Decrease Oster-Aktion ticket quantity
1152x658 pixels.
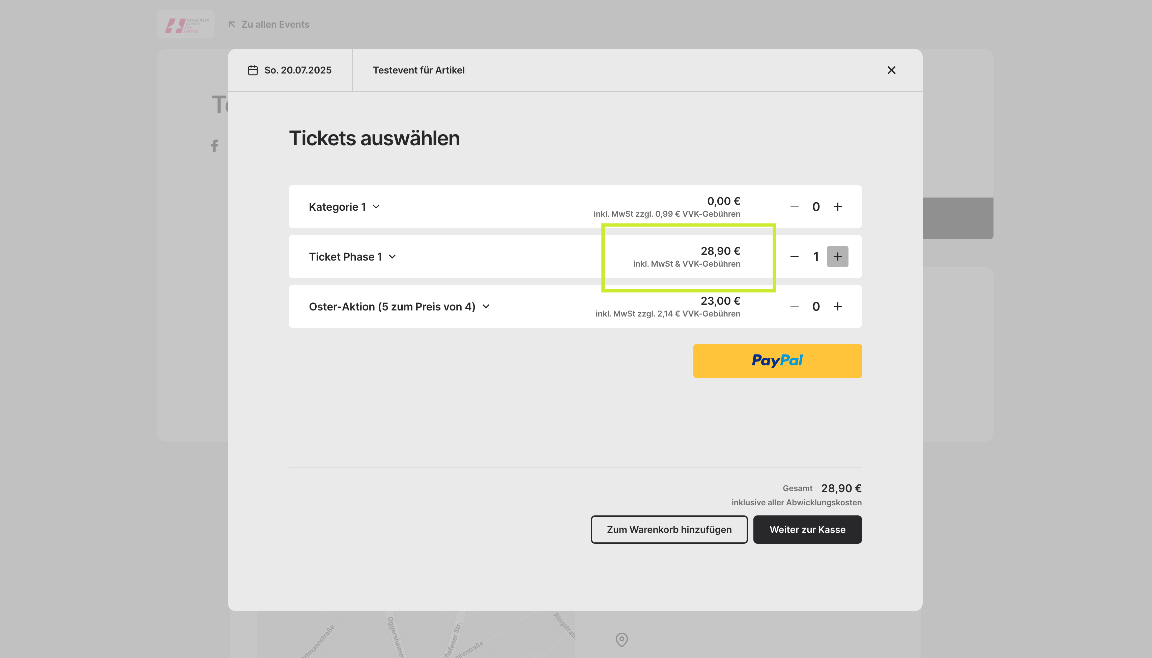(795, 306)
